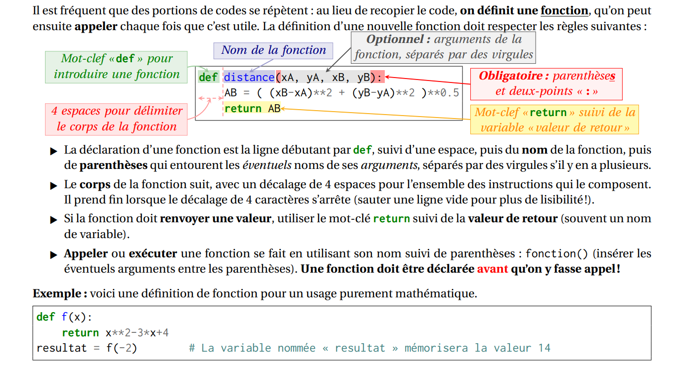The width and height of the screenshot is (685, 365).
Task: Click the red word "avant"
Action: pyautogui.click(x=492, y=269)
